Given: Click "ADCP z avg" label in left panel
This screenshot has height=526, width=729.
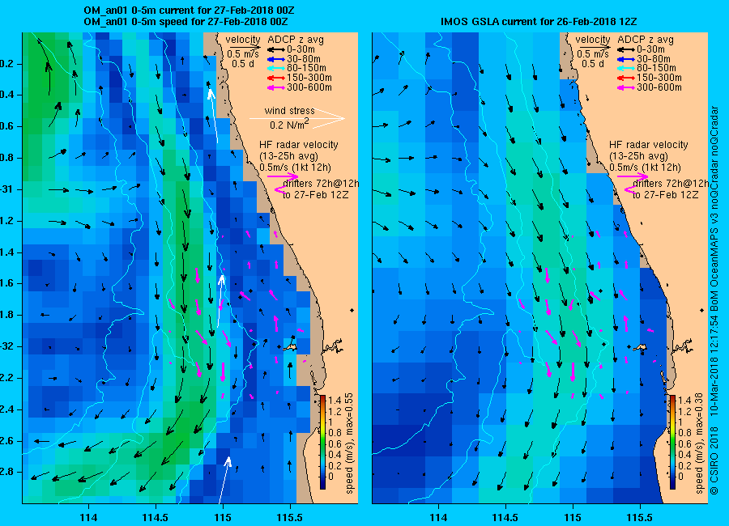Looking at the screenshot, I should click(x=295, y=40).
